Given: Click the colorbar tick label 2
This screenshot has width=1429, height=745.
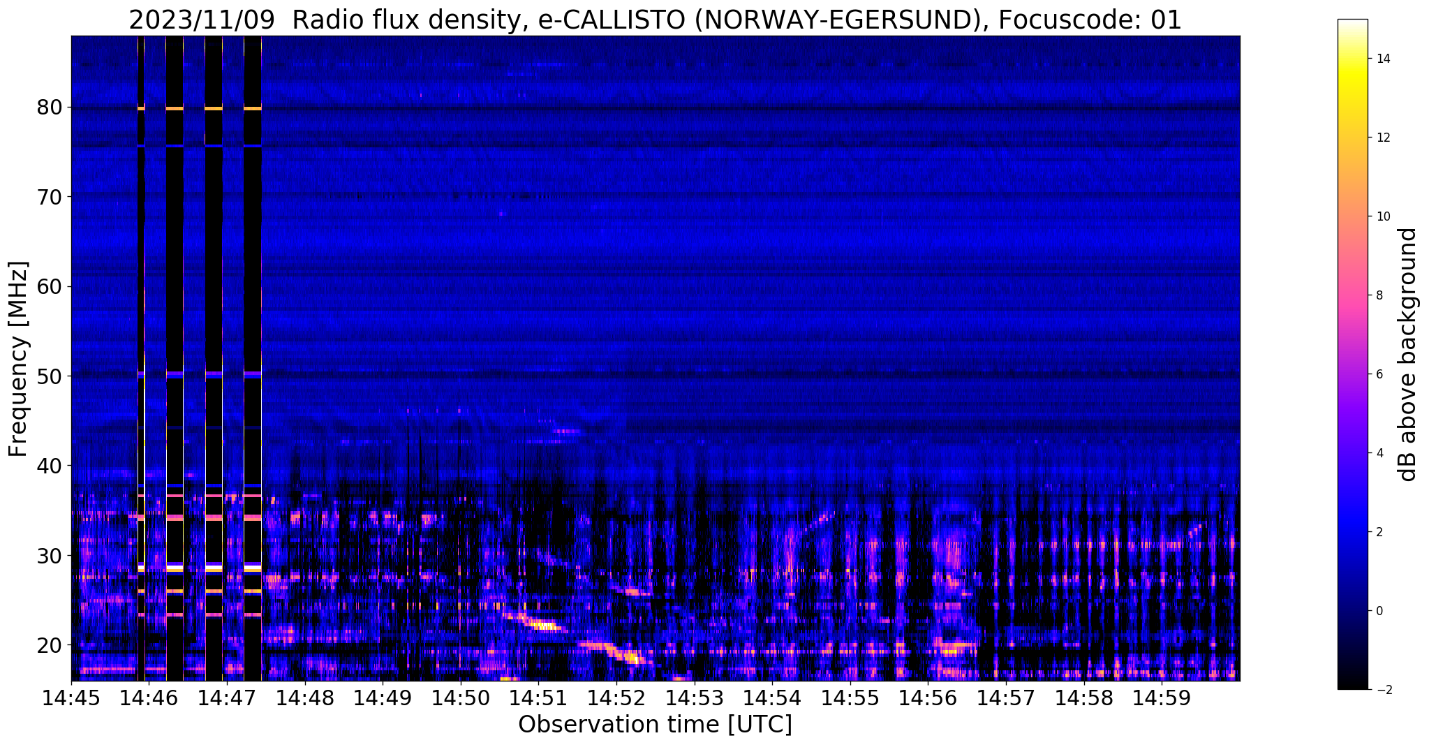Looking at the screenshot, I should (x=1378, y=532).
